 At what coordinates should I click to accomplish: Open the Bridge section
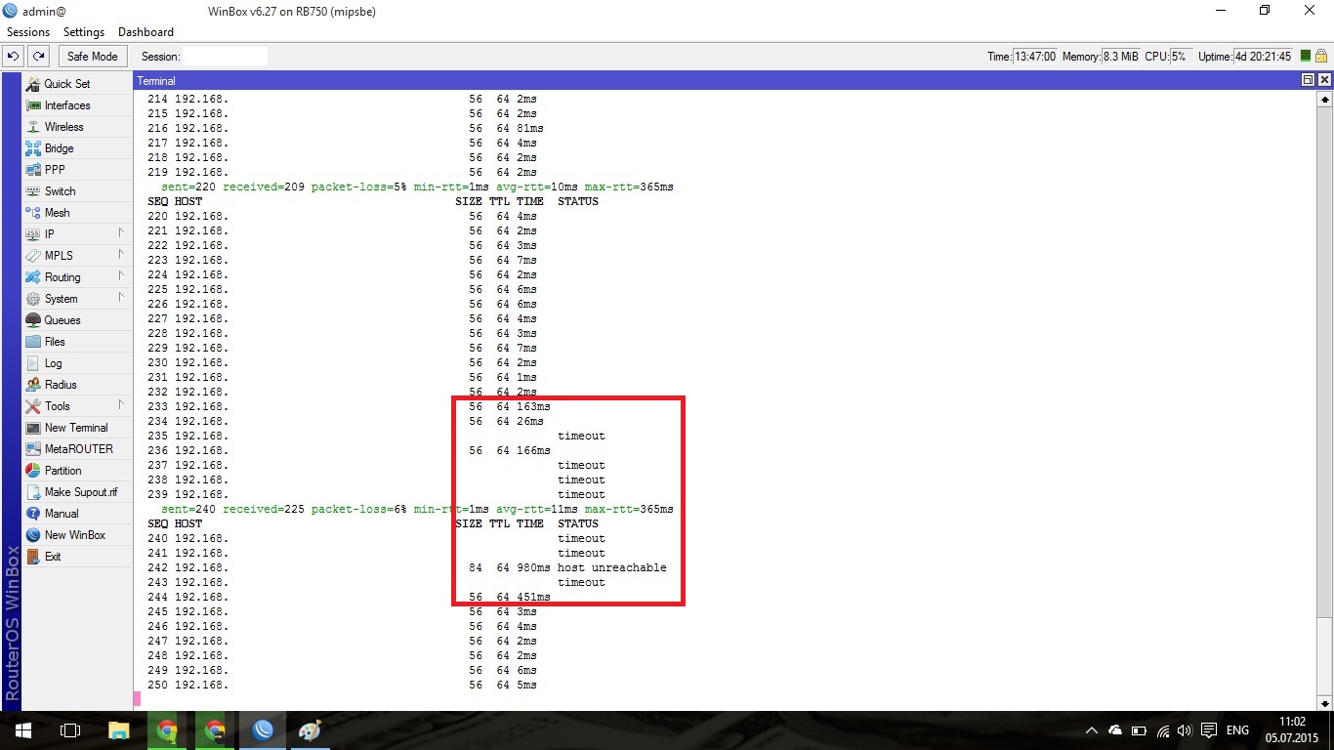point(59,148)
